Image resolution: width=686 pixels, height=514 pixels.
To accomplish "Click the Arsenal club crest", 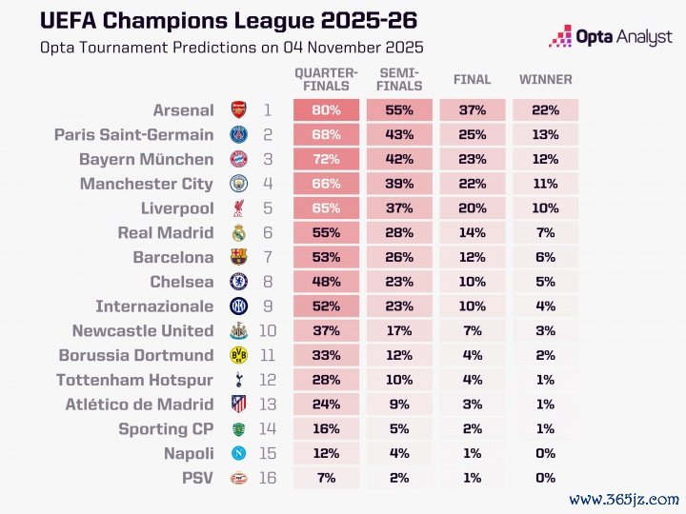I will click(237, 109).
